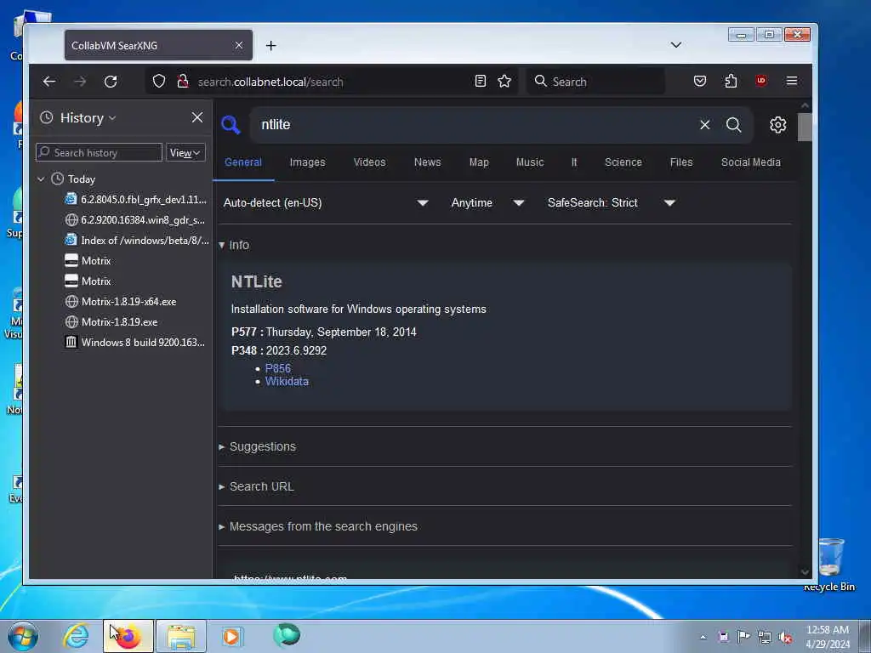The width and height of the screenshot is (871, 653).
Task: Open Firefox hamburger application menu
Action: (792, 81)
